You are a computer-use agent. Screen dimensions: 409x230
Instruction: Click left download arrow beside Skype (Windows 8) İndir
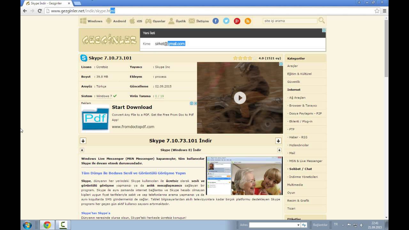coord(82,150)
